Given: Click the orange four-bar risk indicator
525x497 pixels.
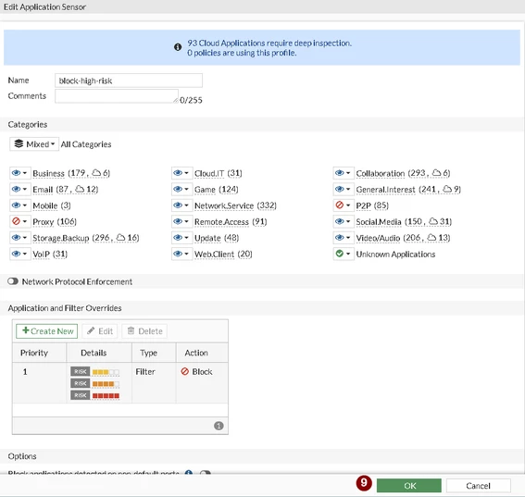Looking at the screenshot, I should [106, 384].
